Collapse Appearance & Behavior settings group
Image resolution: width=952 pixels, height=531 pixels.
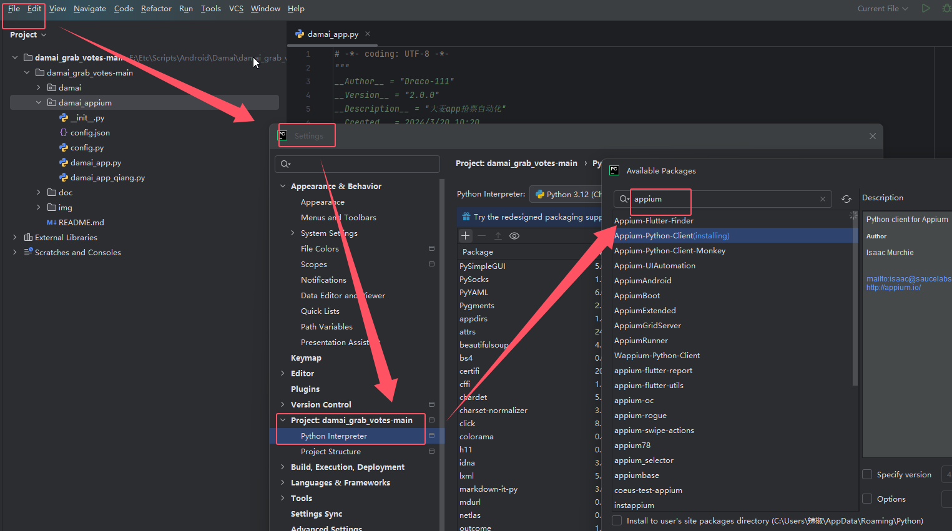point(283,186)
